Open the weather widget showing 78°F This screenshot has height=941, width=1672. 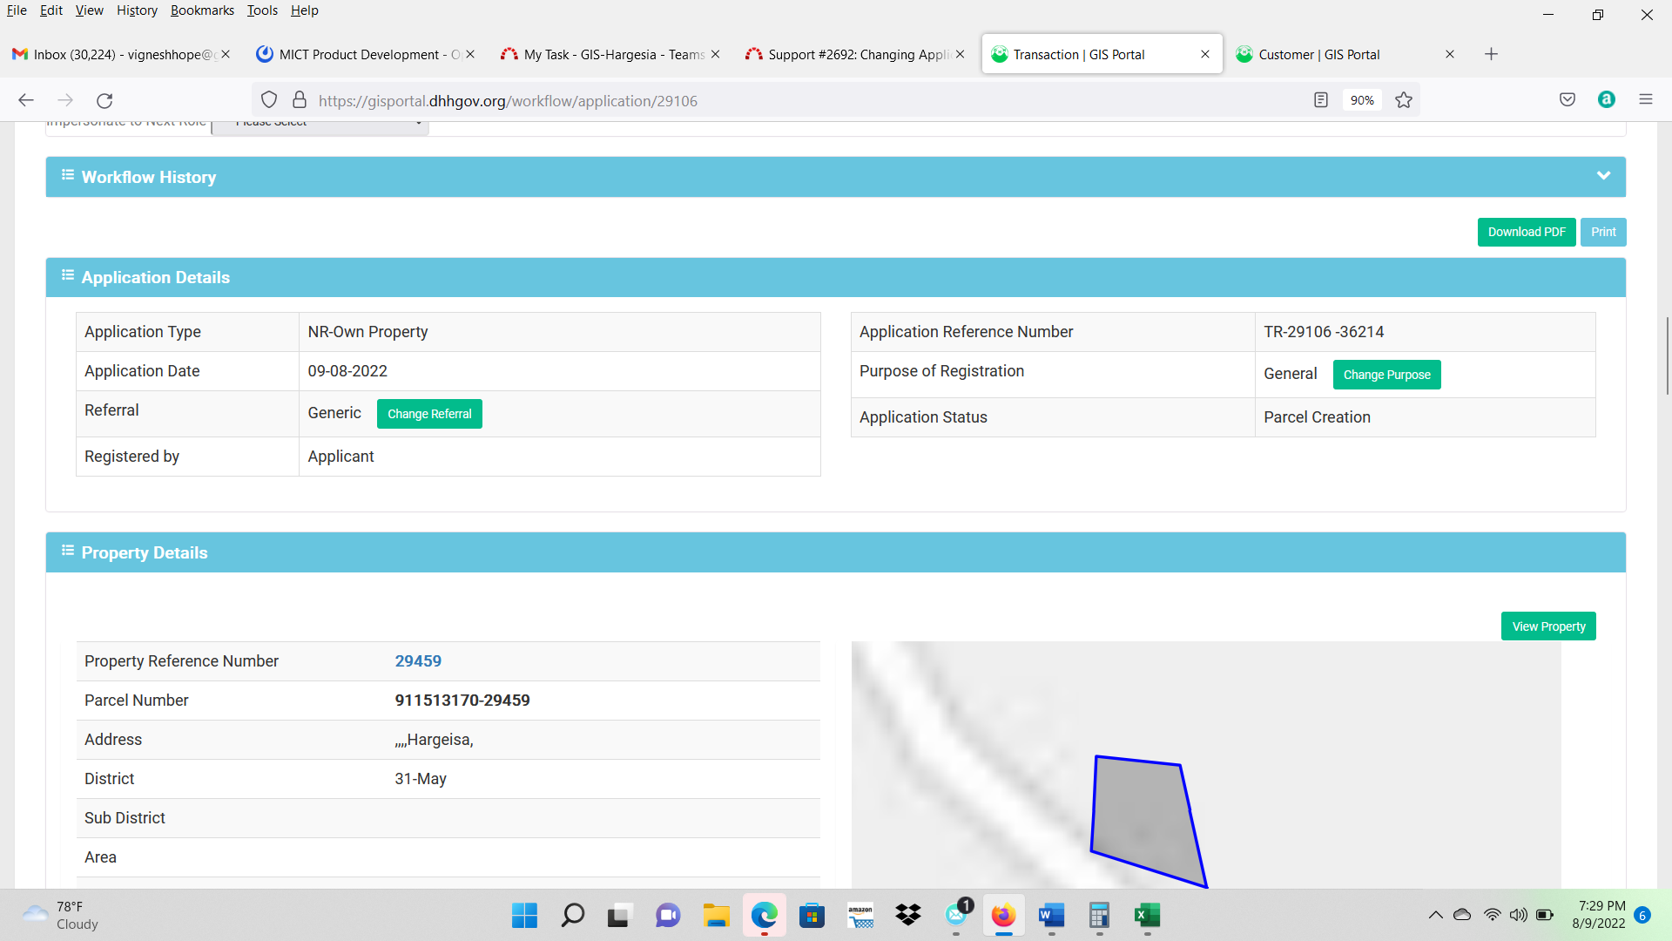pos(61,915)
